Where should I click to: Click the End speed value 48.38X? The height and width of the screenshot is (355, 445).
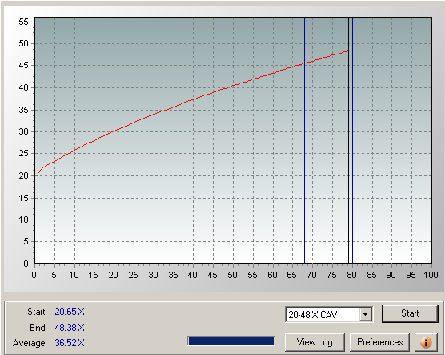pyautogui.click(x=70, y=328)
